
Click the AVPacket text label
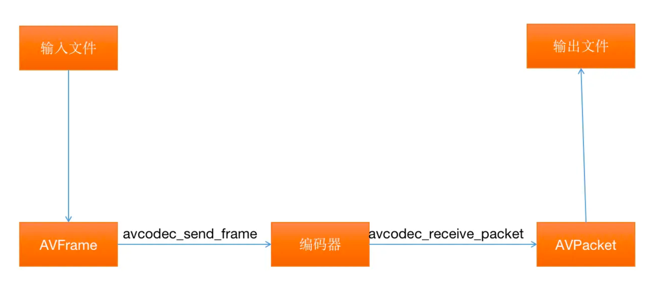(586, 245)
